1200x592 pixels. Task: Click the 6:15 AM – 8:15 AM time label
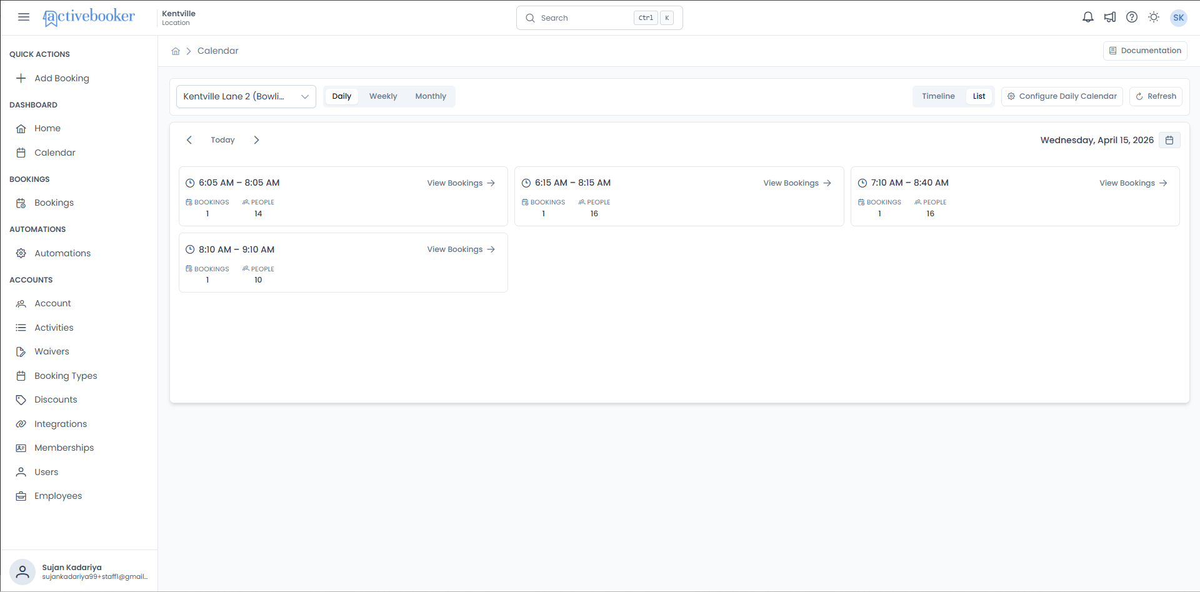pos(572,183)
